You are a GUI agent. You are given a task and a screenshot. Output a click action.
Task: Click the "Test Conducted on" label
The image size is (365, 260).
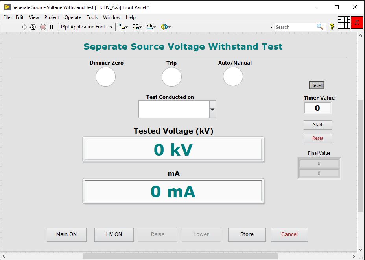(x=170, y=97)
